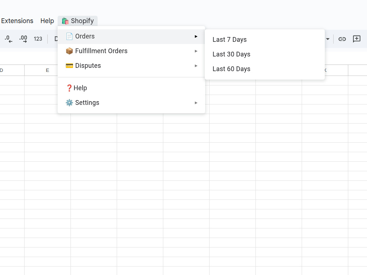Open the Extensions menu

17,21
